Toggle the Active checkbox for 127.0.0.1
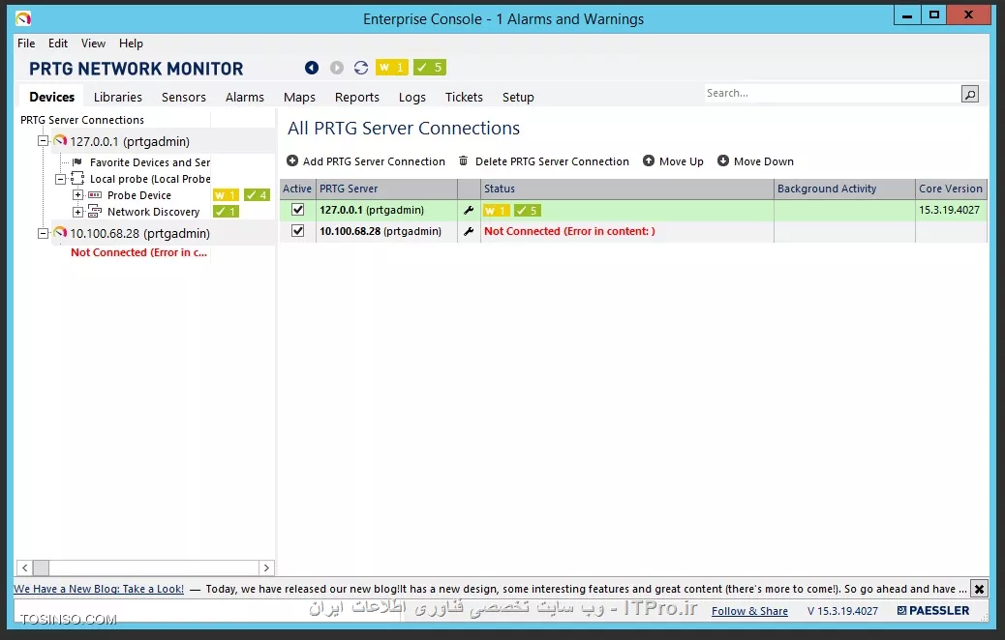 coord(297,209)
